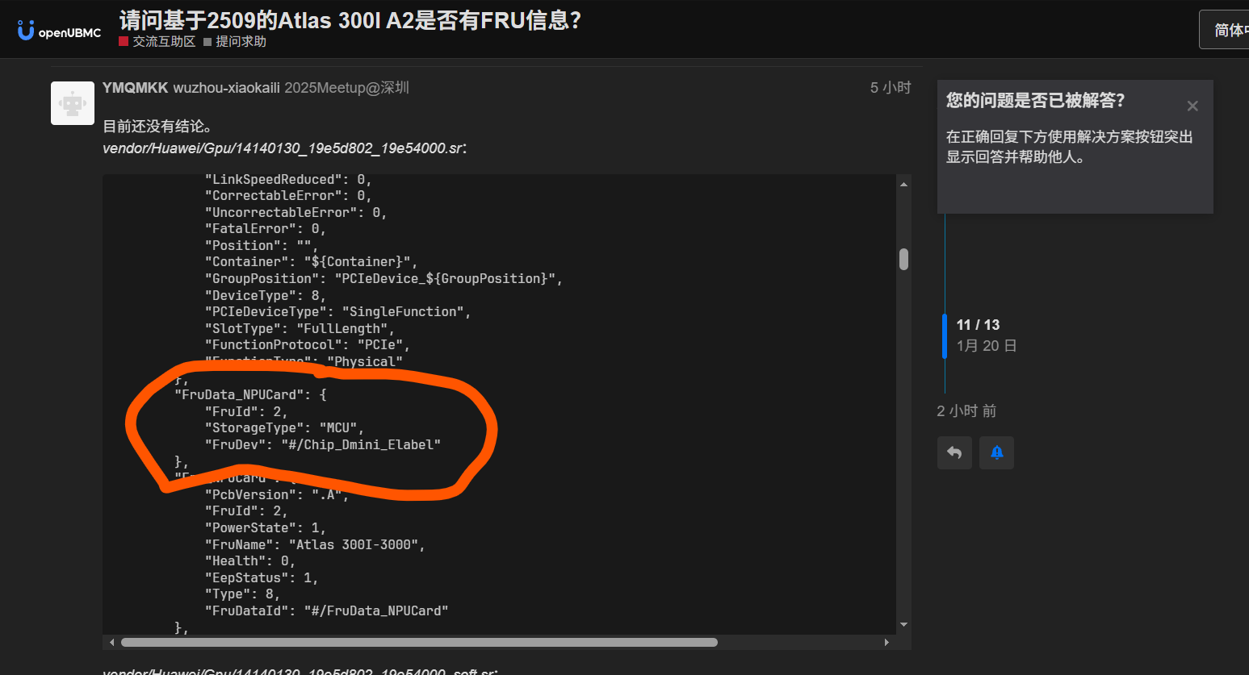Open the 简体中文 language selector
Screen dimensions: 1249x675
[1224, 30]
